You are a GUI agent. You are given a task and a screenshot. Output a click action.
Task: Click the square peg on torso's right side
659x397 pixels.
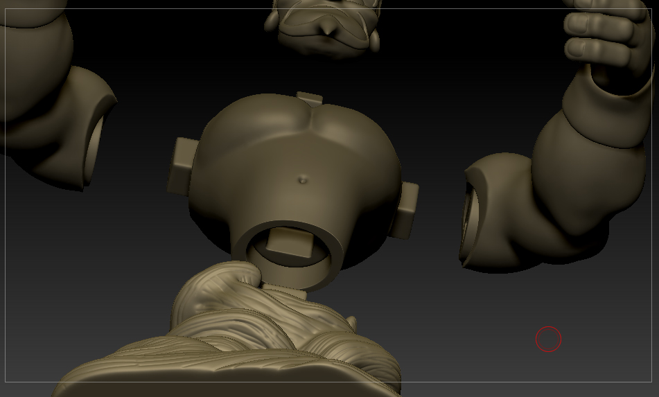coord(406,210)
